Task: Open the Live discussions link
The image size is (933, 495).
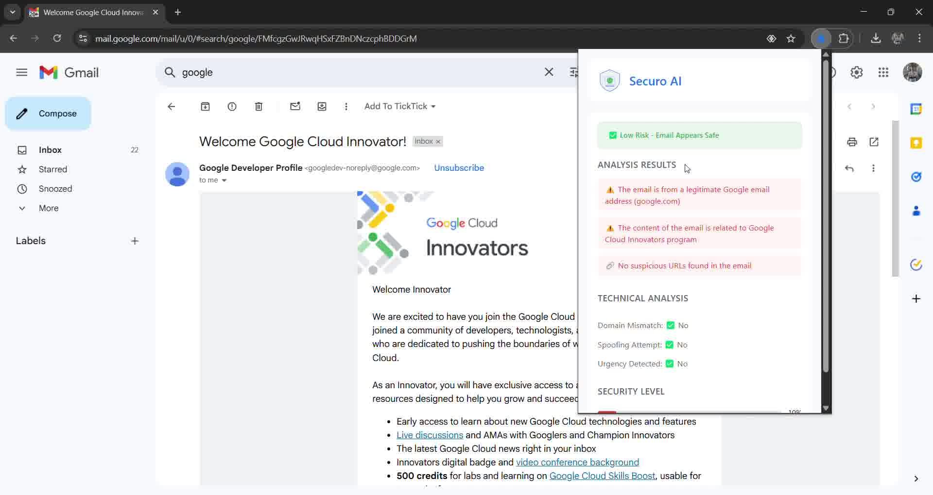Action: 430,435
